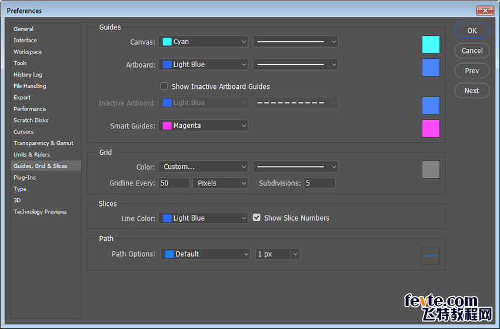Click the cyan Canvas guide color swatch
Screen dimensions: 500x329
click(x=431, y=44)
